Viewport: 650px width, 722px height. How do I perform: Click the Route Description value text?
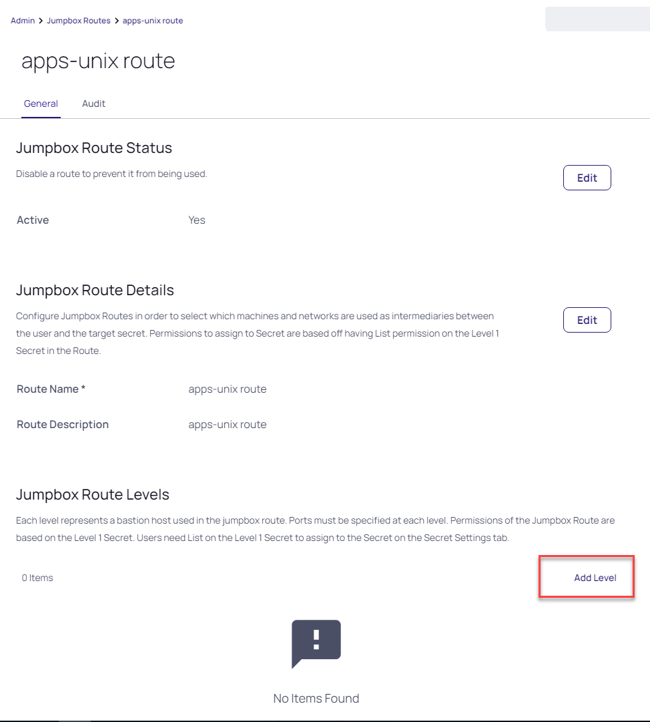click(x=227, y=425)
